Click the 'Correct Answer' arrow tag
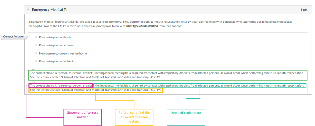315x126 pixels. coord(14,37)
